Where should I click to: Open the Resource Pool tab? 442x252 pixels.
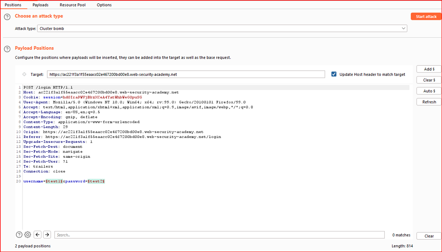(x=72, y=5)
